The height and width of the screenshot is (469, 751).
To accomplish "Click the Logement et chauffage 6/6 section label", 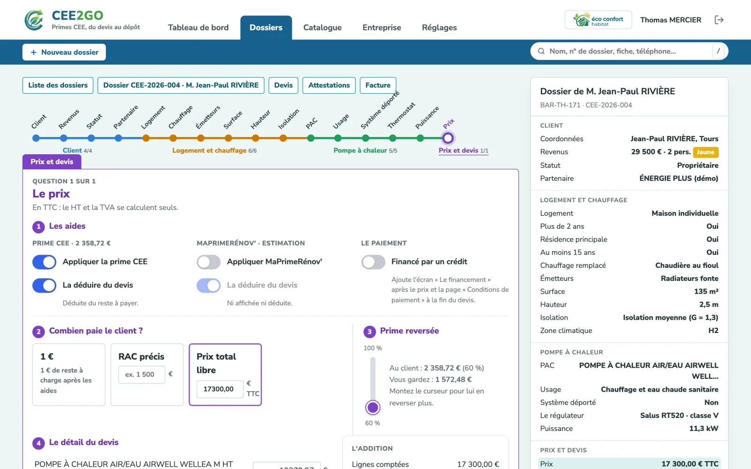I will [x=215, y=151].
